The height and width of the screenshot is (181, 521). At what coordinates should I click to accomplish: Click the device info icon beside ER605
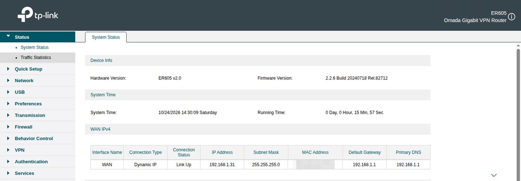click(511, 16)
